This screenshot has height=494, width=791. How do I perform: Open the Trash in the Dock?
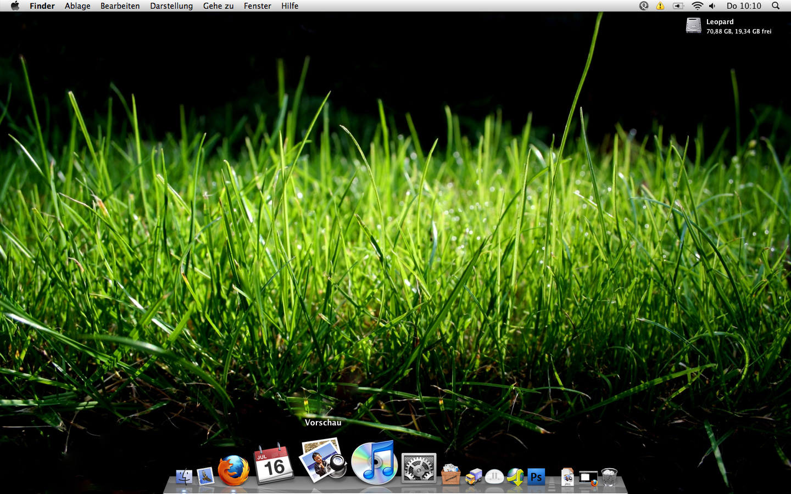(609, 476)
